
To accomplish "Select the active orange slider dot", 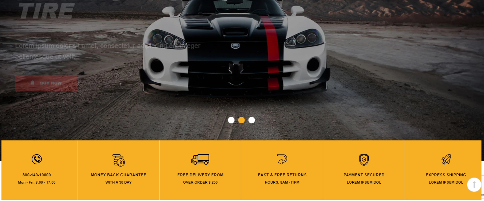I will pos(241,120).
